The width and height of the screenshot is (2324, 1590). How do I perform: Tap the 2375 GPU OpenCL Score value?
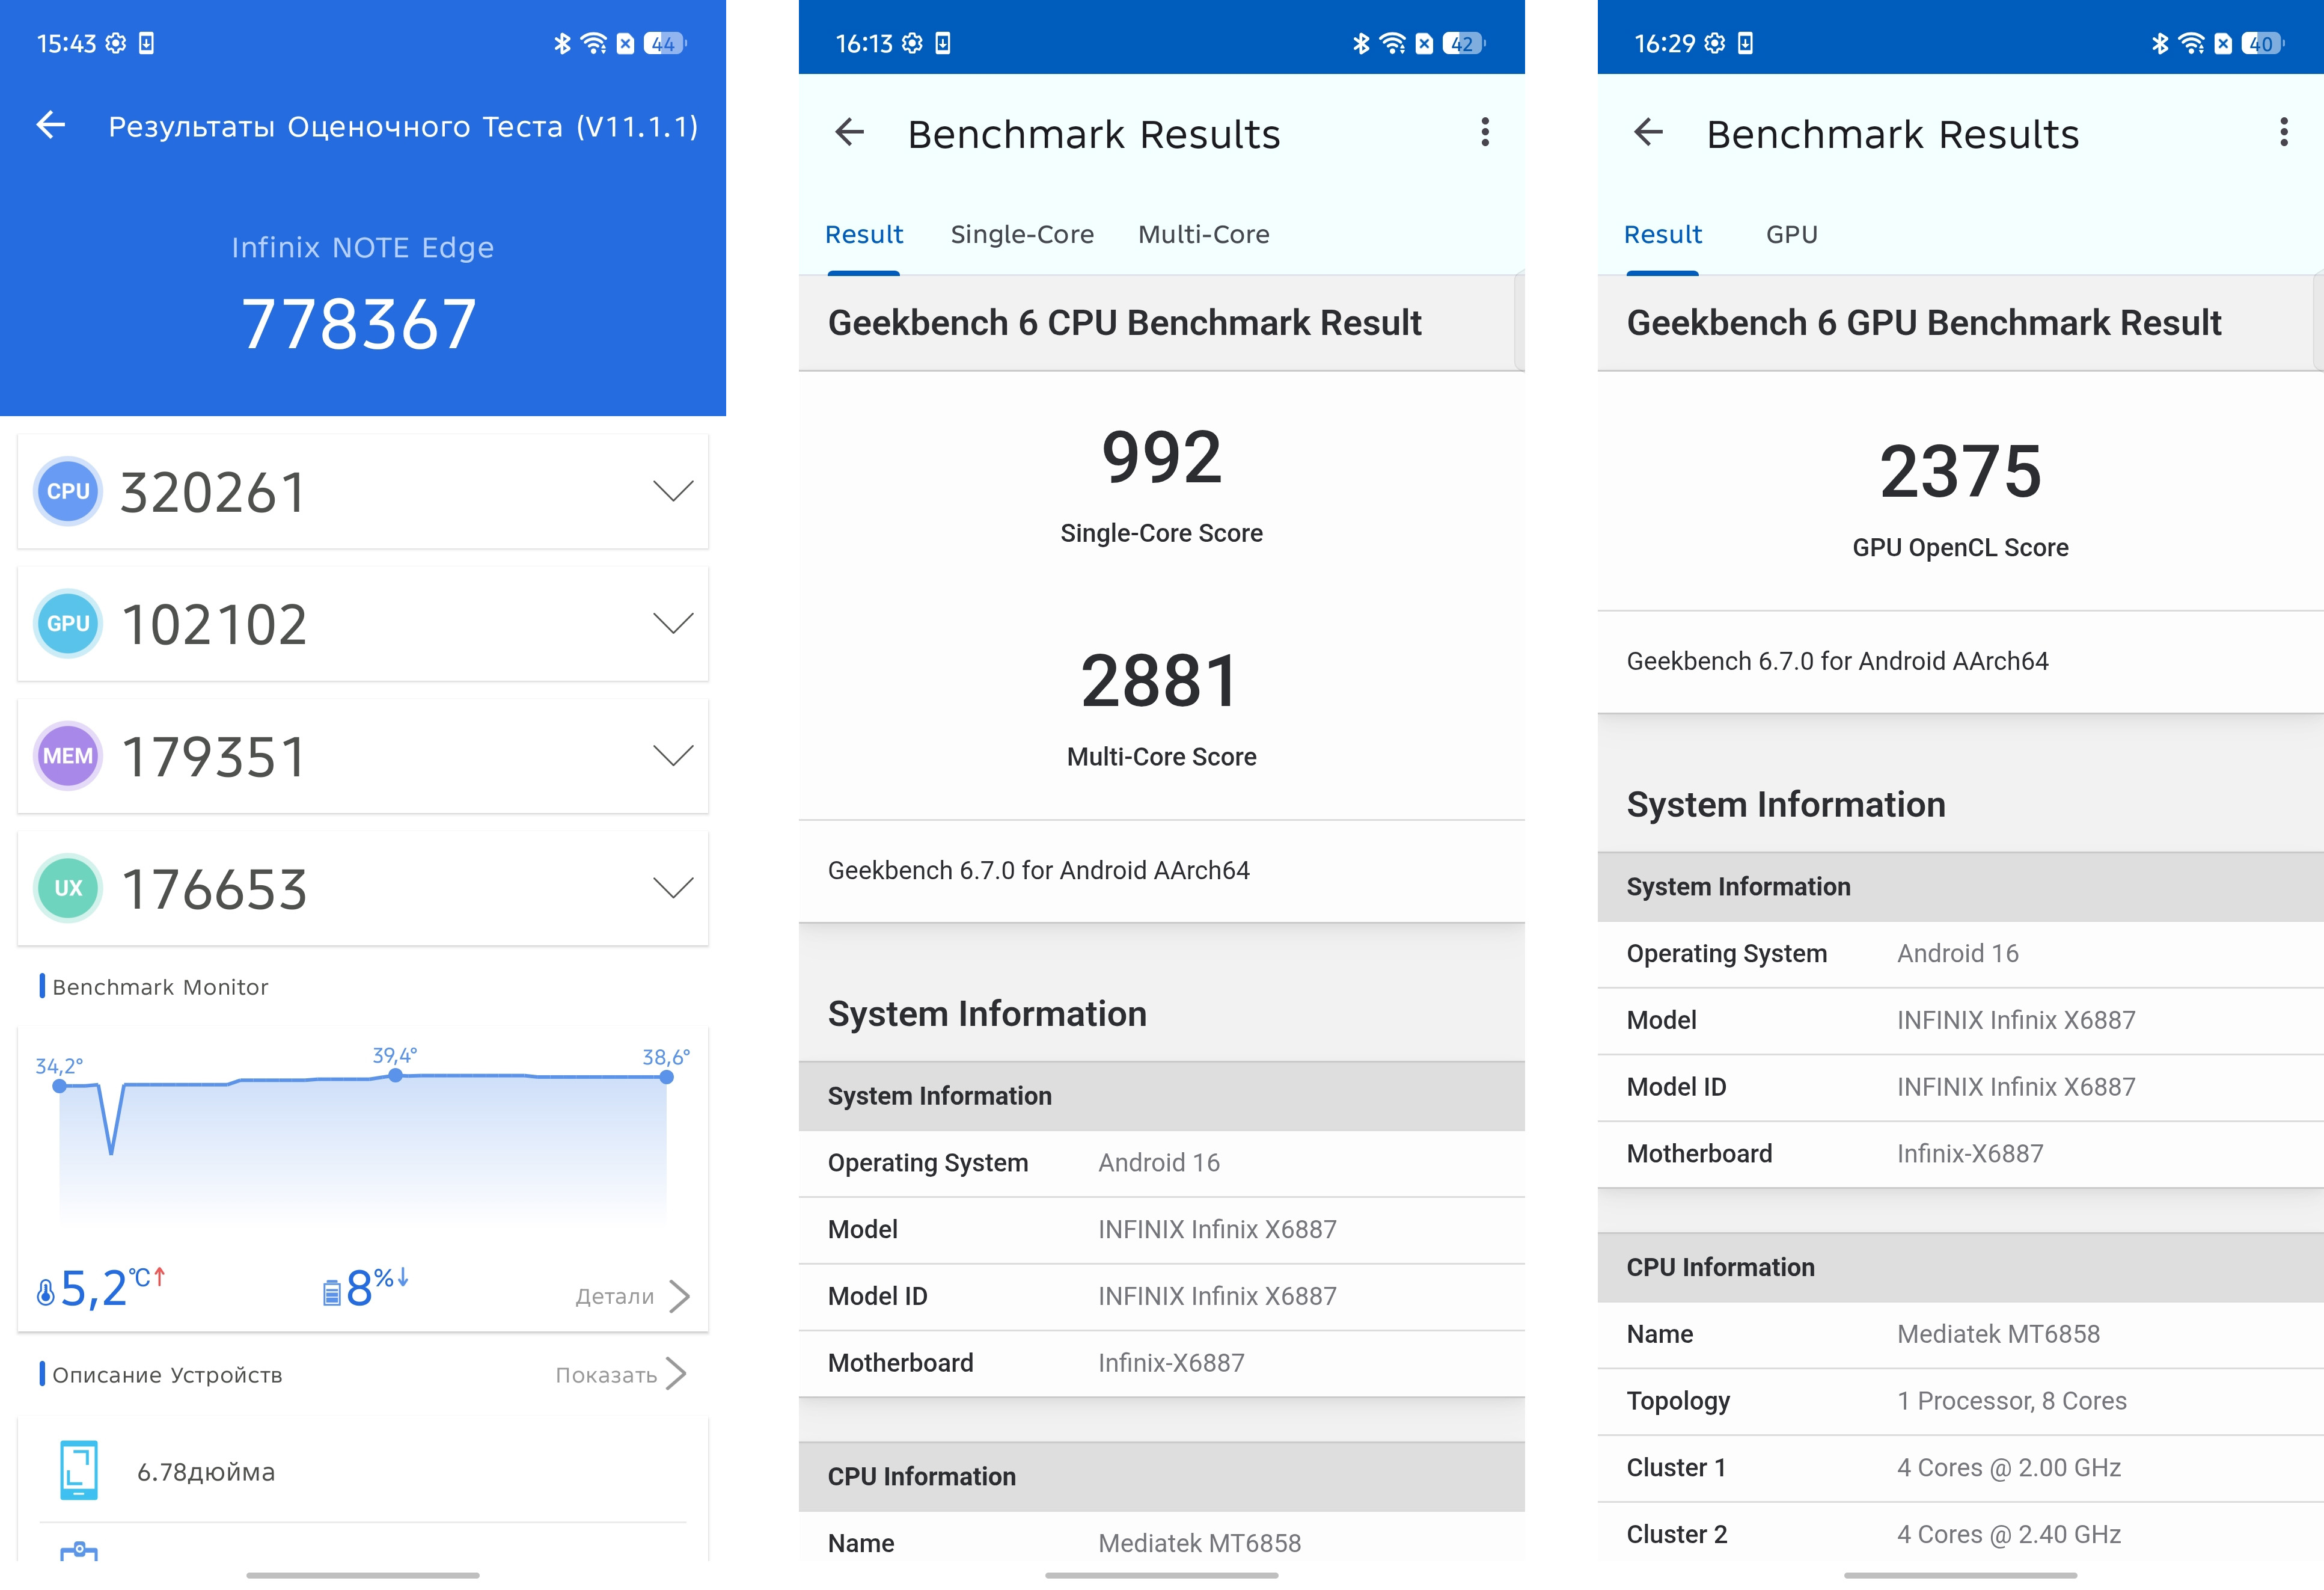point(1961,471)
